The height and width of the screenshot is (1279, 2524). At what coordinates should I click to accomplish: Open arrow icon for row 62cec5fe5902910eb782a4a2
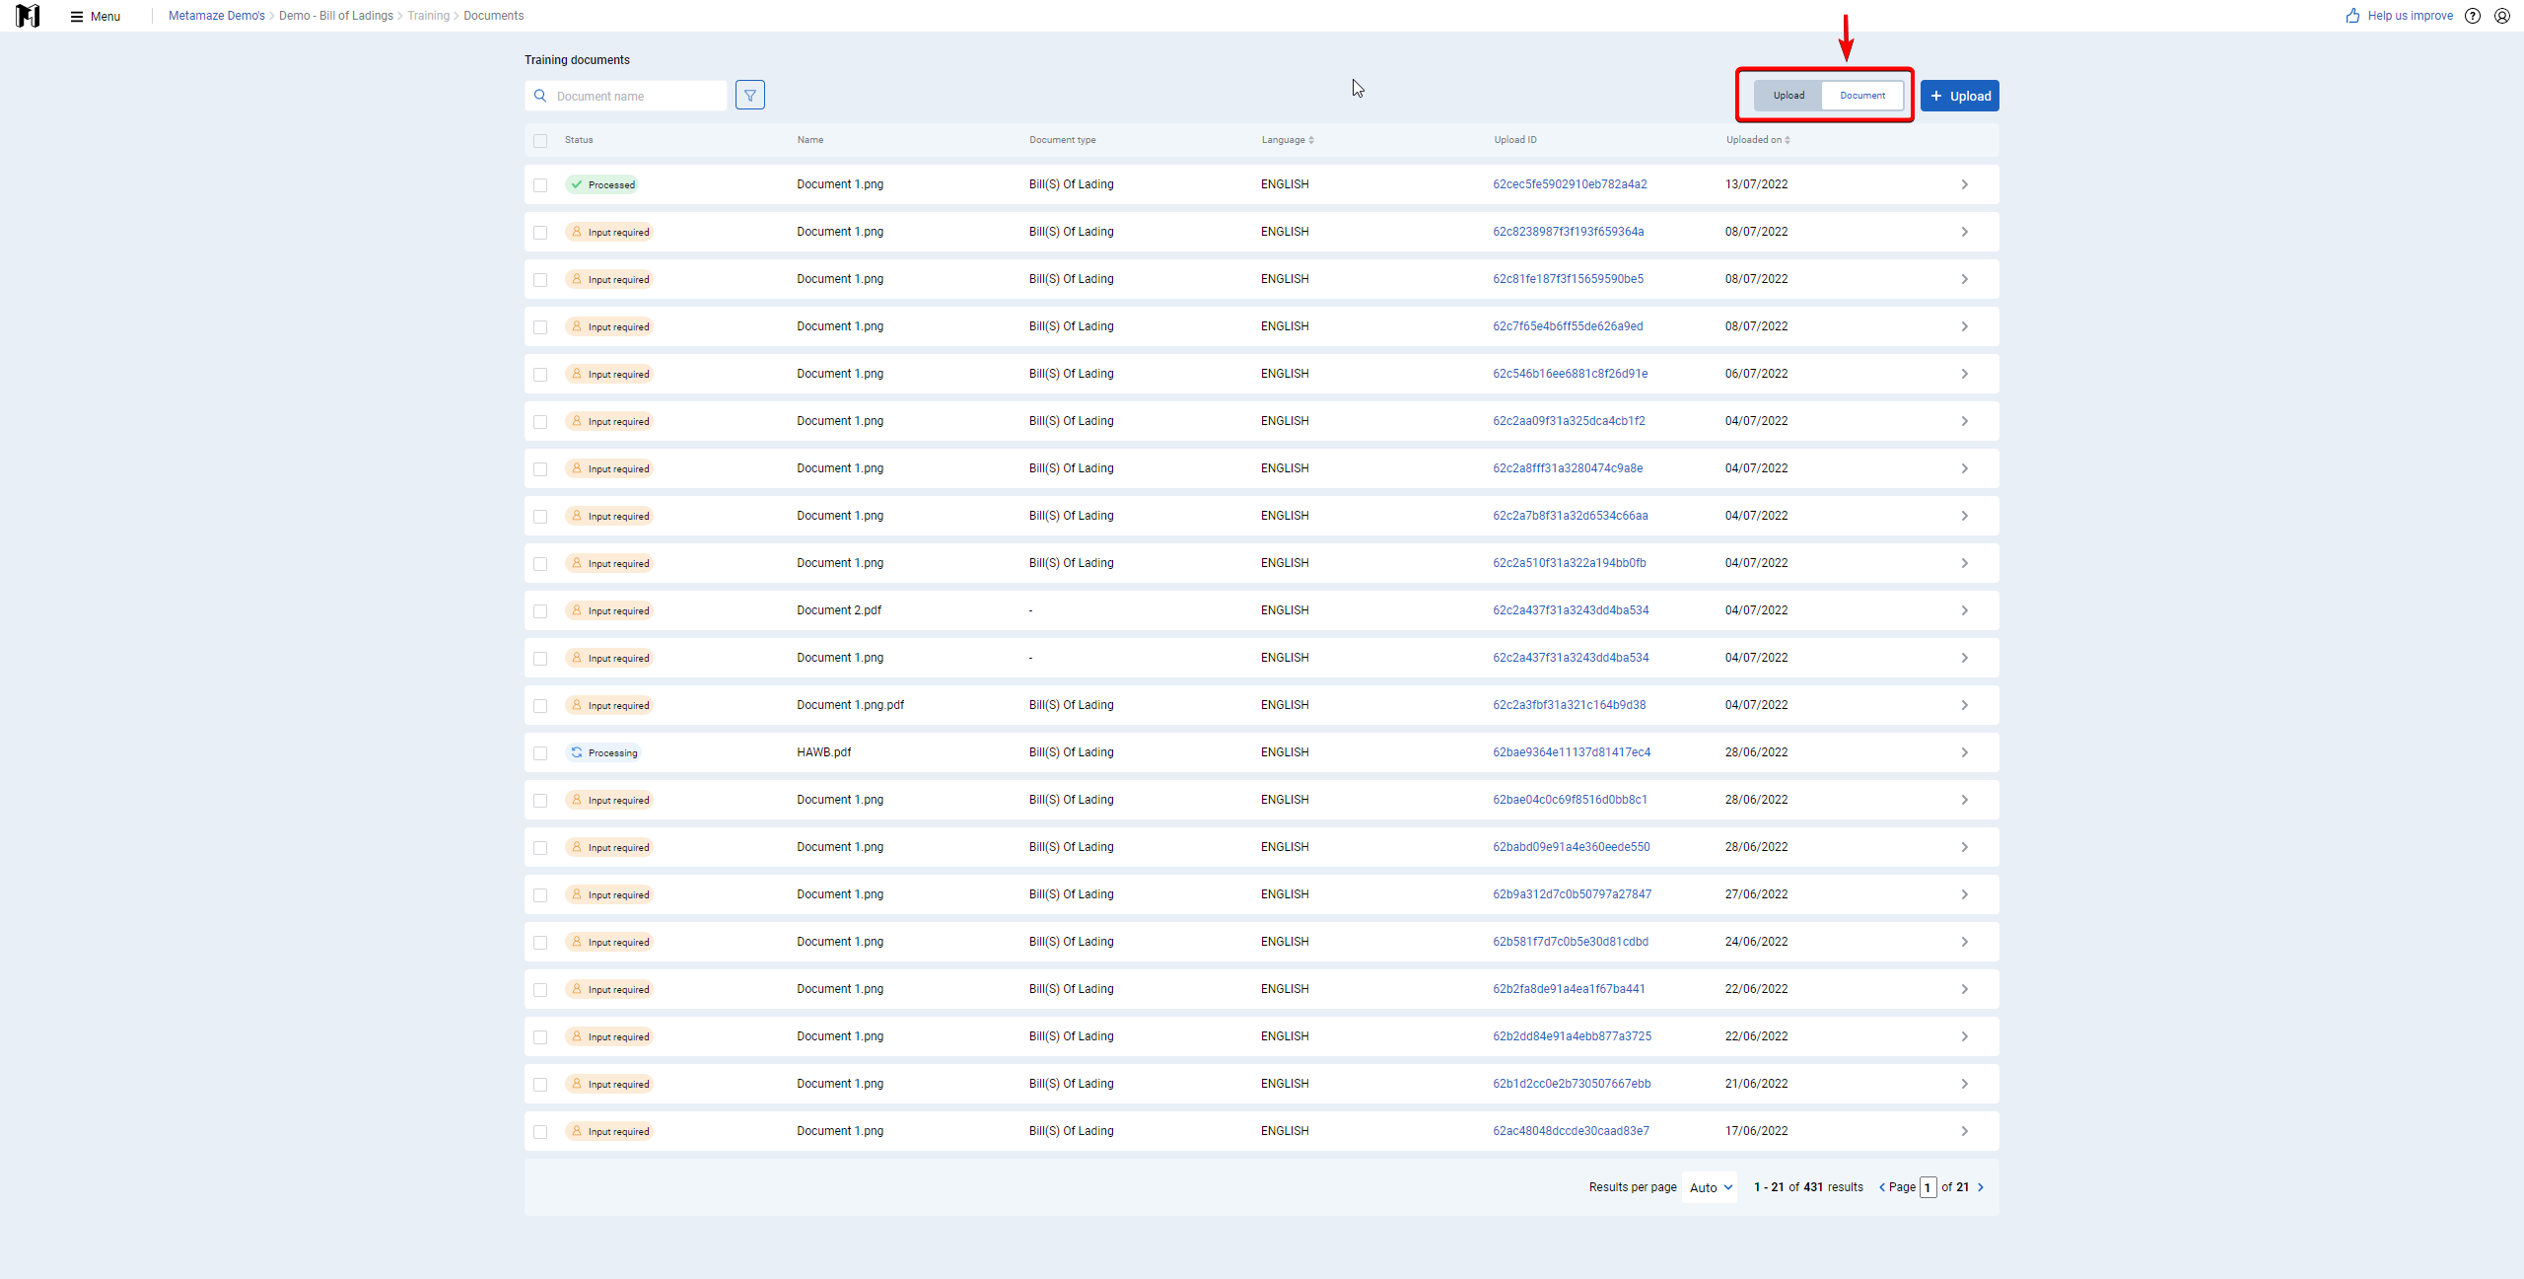1964,184
